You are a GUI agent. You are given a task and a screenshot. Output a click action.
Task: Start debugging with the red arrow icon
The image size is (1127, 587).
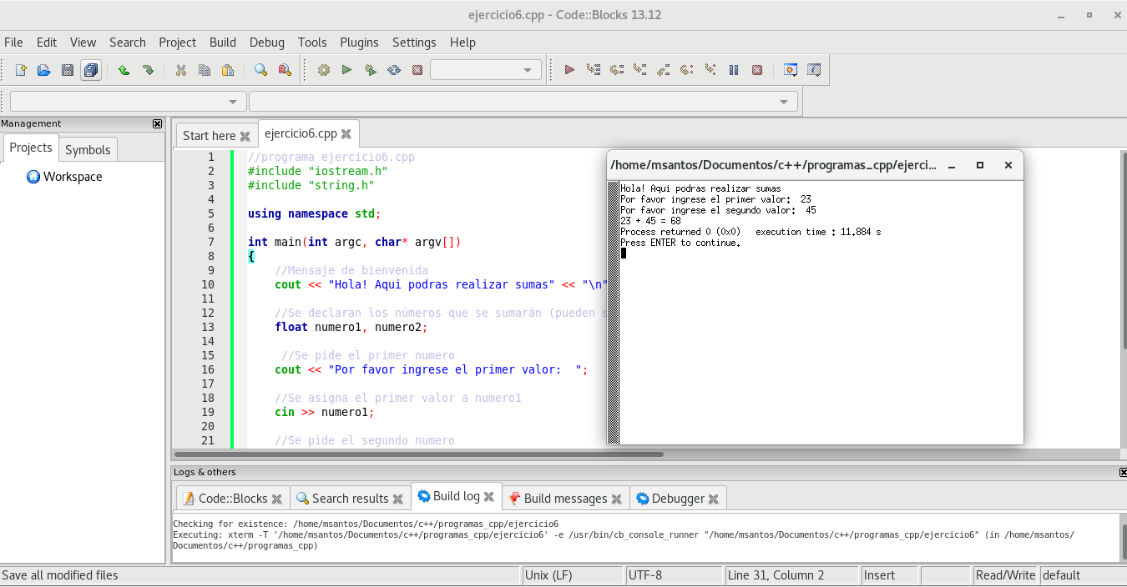click(x=569, y=70)
